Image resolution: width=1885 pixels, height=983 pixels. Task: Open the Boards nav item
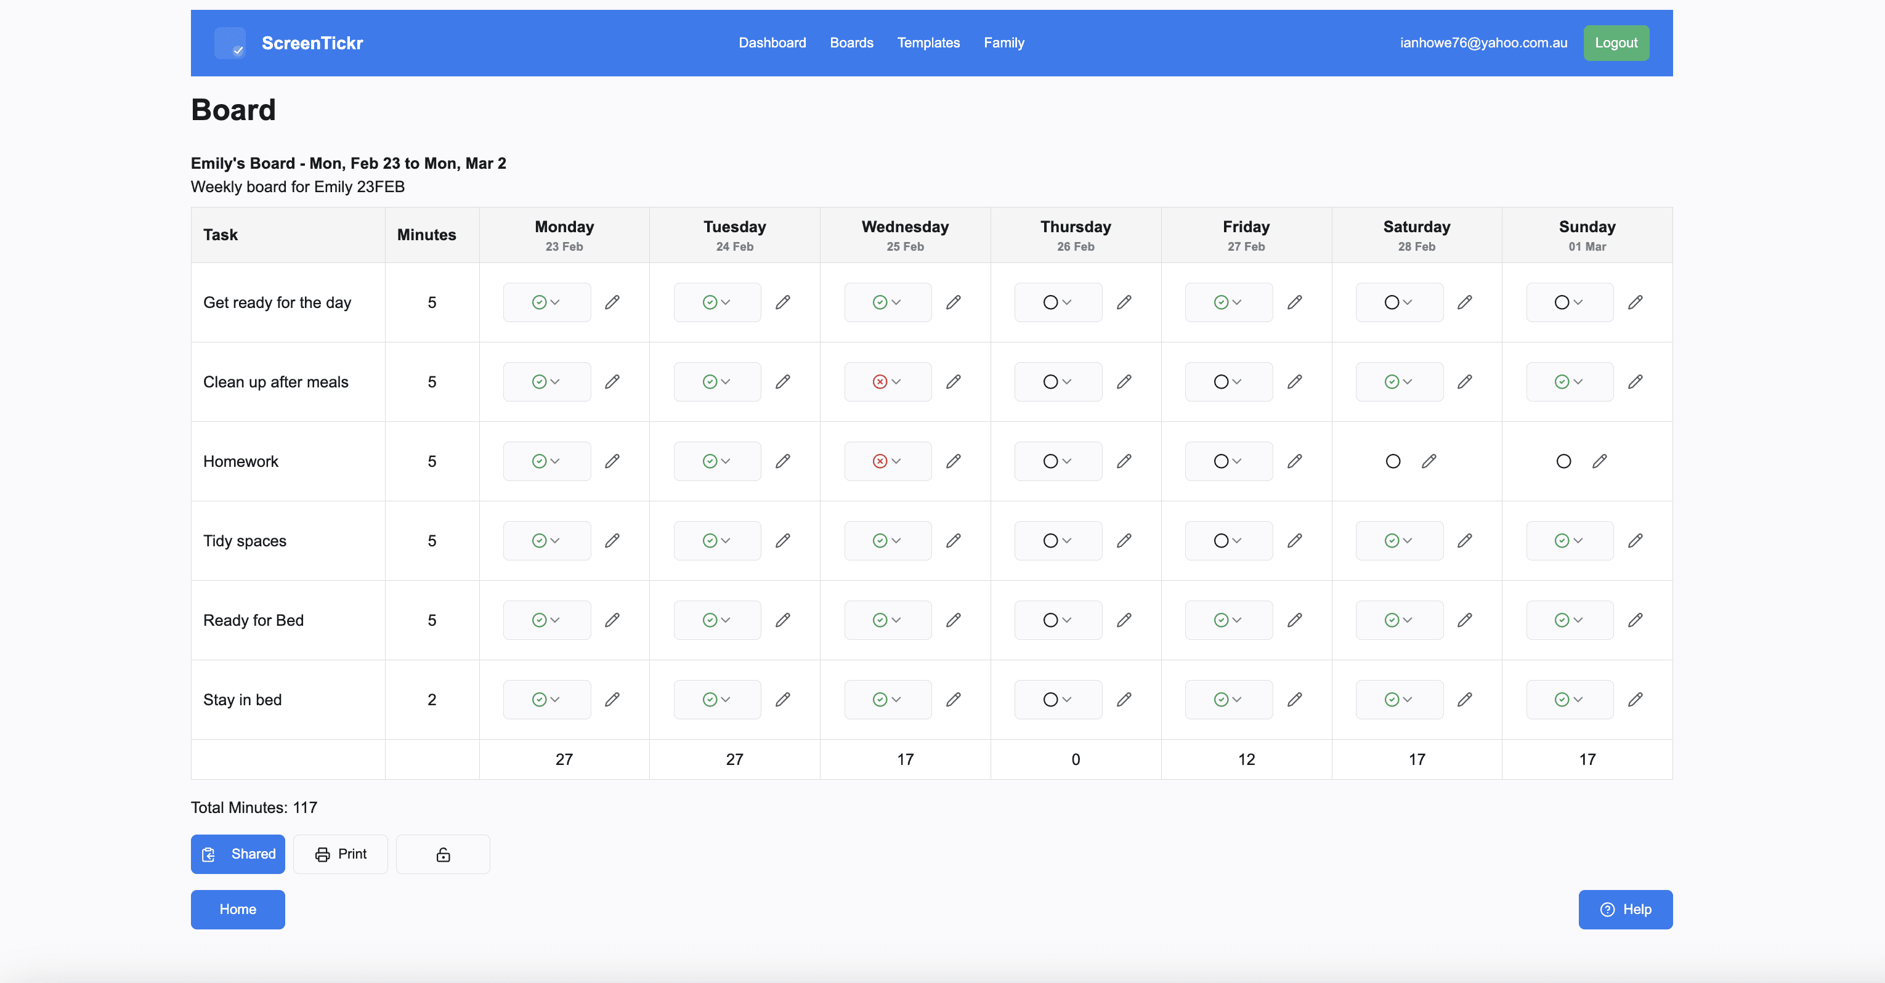point(851,42)
